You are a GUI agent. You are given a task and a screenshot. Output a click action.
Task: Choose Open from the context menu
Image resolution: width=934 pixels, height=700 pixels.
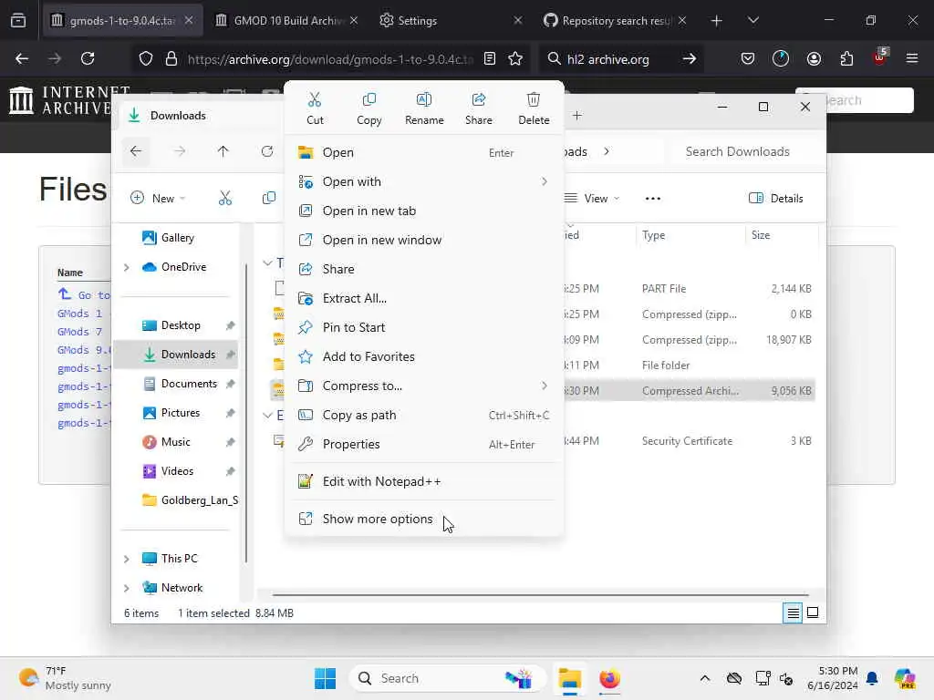click(x=423, y=152)
